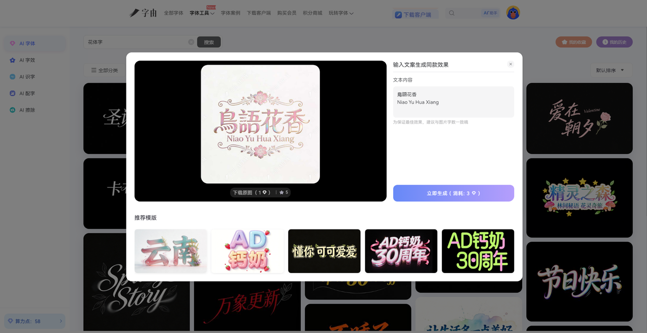Viewport: 647px width, 333px height.
Task: Choose the AI 擦除 eraser tool
Action: (13, 110)
